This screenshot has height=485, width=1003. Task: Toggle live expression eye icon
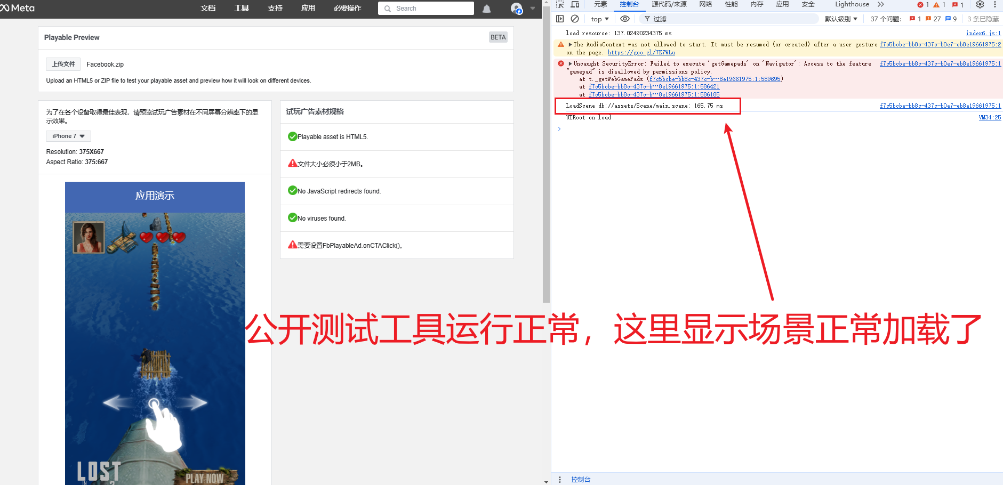pos(625,19)
